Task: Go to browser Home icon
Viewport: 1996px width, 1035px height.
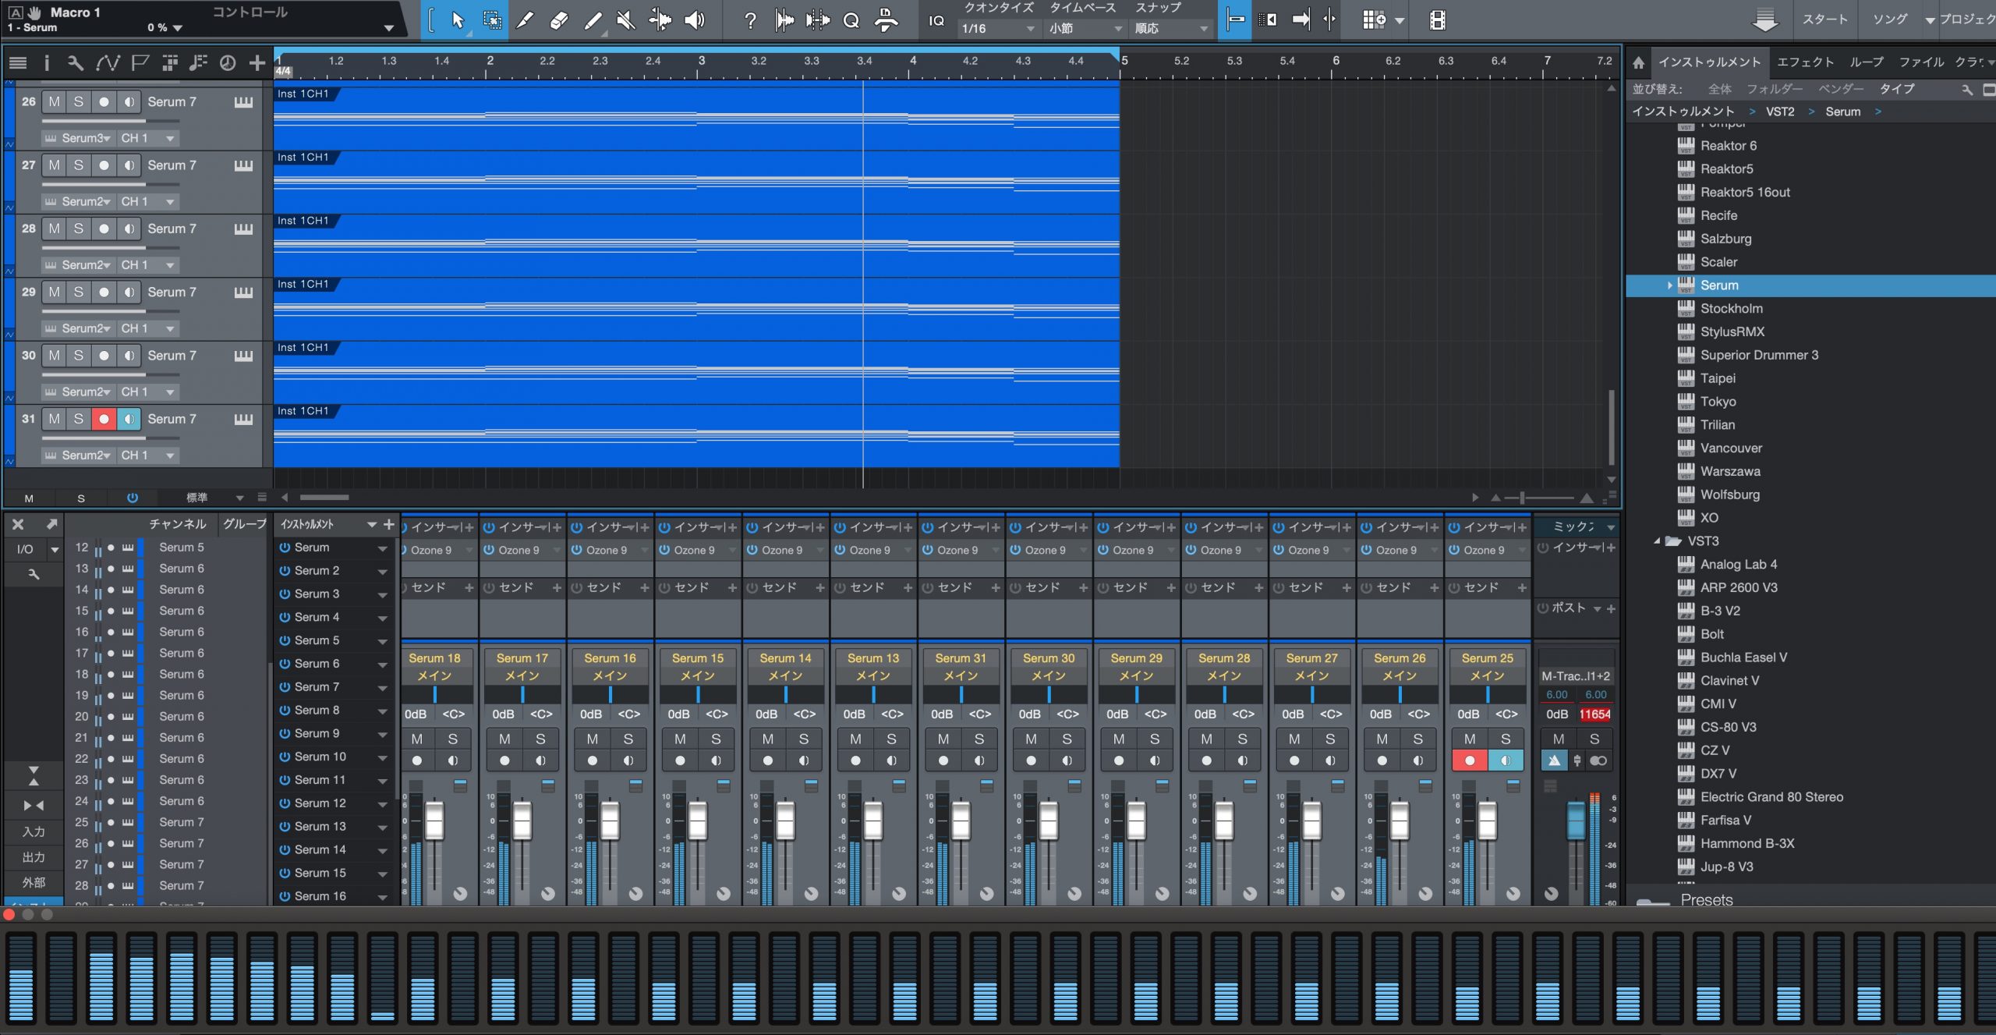Action: click(x=1639, y=62)
